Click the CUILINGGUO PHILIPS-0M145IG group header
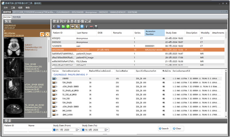 point(70,75)
